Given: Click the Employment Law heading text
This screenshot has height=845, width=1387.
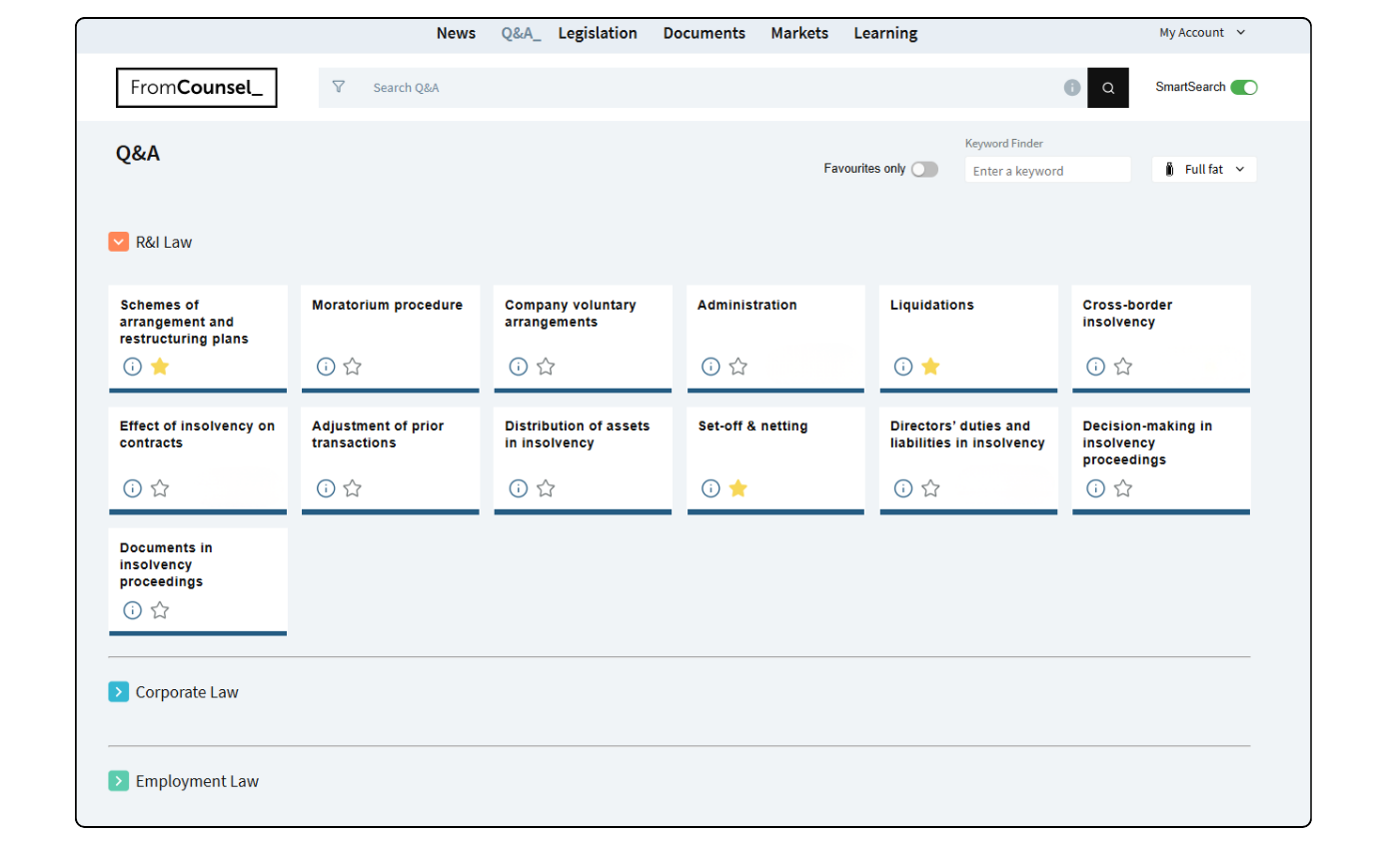Looking at the screenshot, I should pyautogui.click(x=197, y=780).
